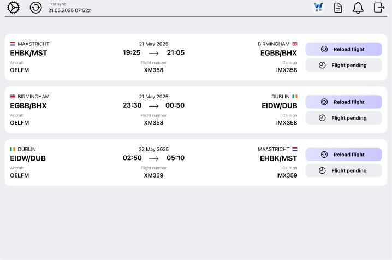
Task: Open the blue W app logo icon
Action: [318, 7]
